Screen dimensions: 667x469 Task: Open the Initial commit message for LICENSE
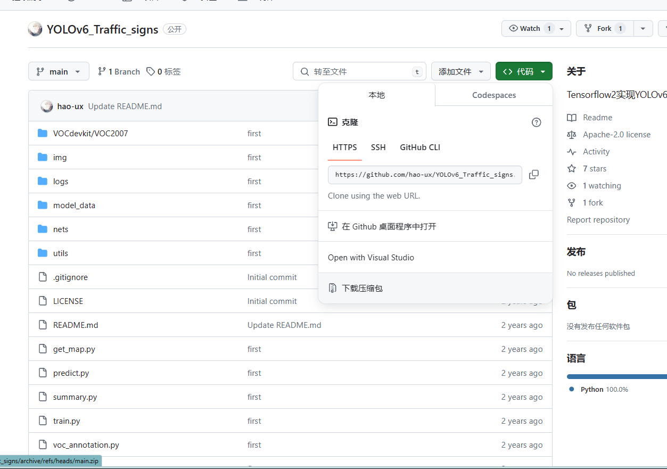click(x=272, y=301)
